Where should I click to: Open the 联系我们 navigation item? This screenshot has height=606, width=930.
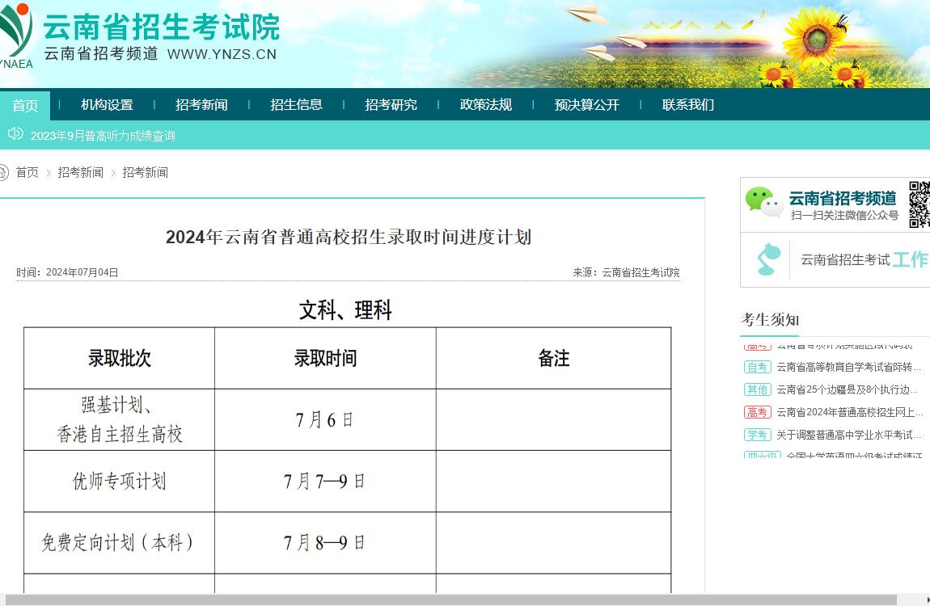(688, 103)
